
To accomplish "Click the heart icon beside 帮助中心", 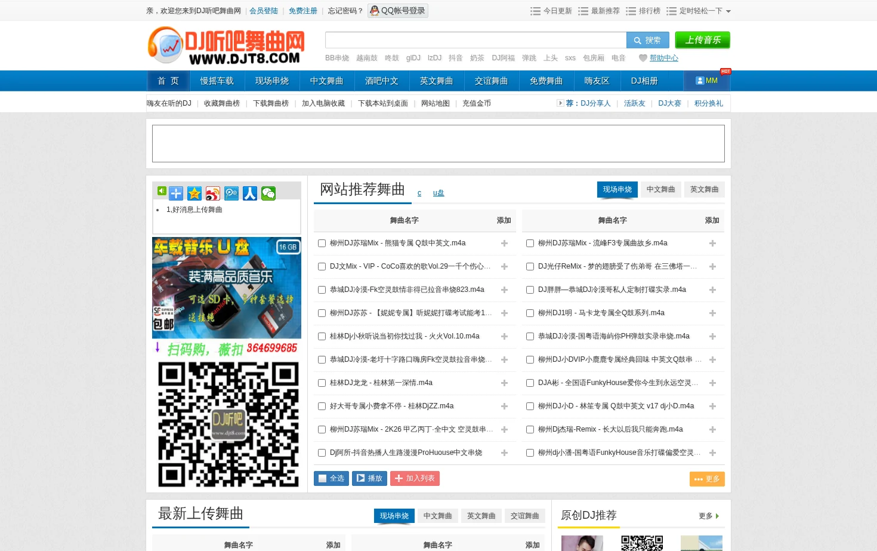I will point(643,58).
